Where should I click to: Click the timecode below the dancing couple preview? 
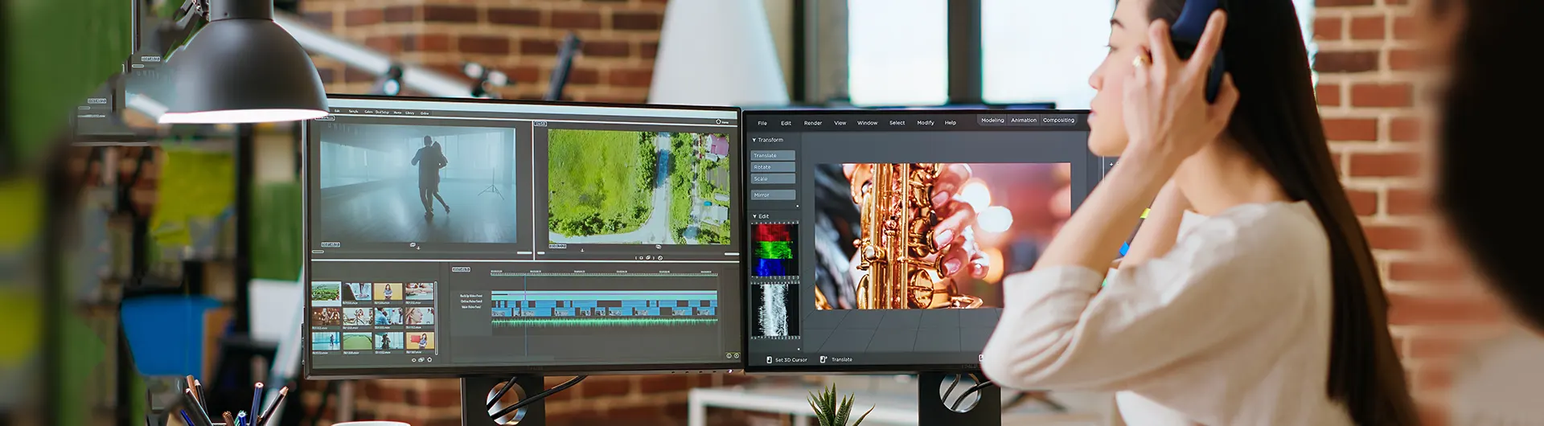click(x=331, y=244)
